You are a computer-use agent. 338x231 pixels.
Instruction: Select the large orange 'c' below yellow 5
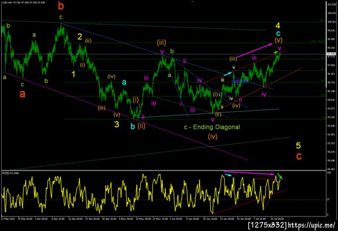[299, 156]
